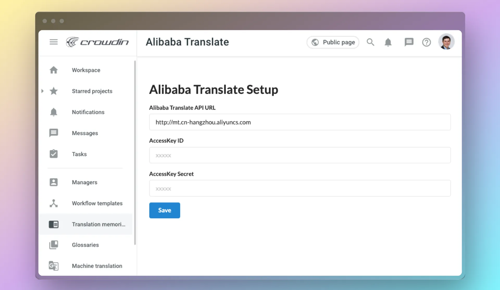
Task: Select Managers label in sidebar
Action: tap(85, 182)
